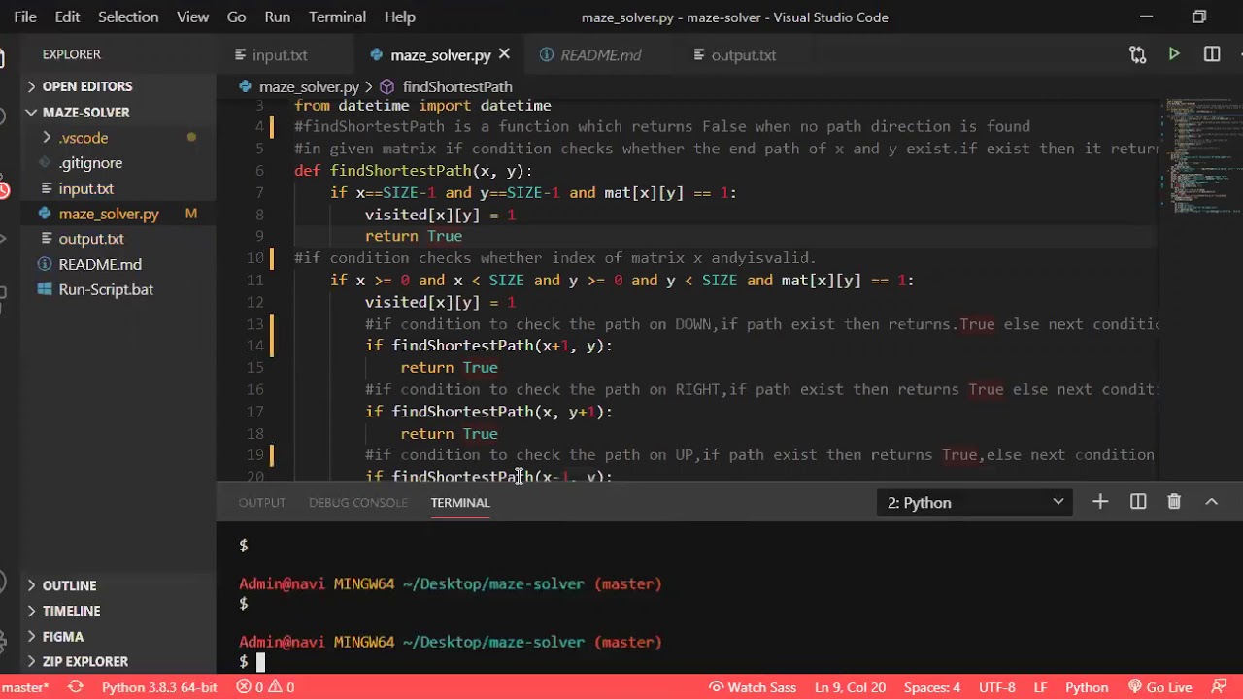
Task: Maximize the terminal panel with chevron up
Action: pos(1212,502)
